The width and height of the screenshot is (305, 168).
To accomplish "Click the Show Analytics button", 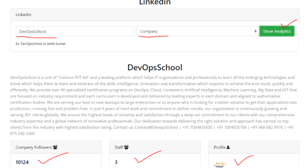I will (x=277, y=31).
